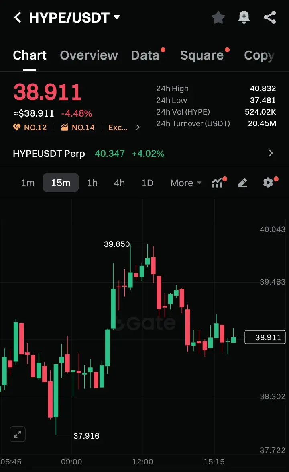
Task: Tap the 39.463 price axis label
Action: pyautogui.click(x=273, y=282)
